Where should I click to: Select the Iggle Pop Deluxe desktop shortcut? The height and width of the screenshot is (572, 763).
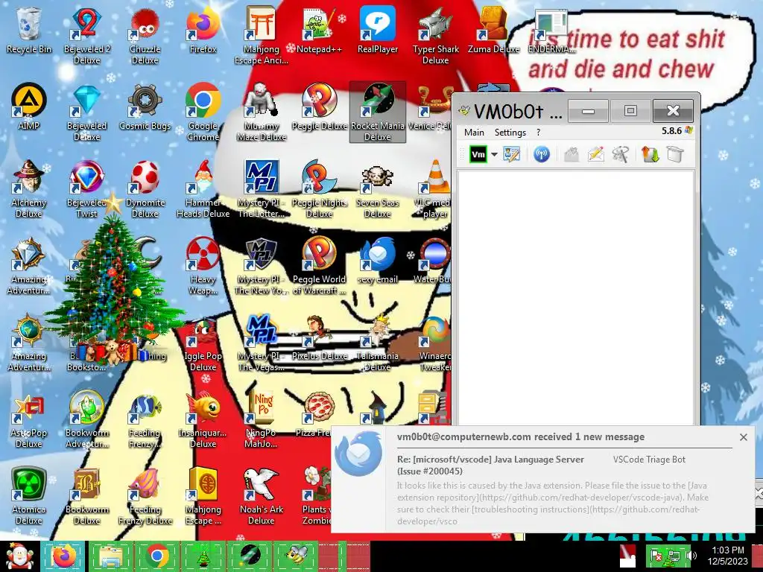(203, 343)
